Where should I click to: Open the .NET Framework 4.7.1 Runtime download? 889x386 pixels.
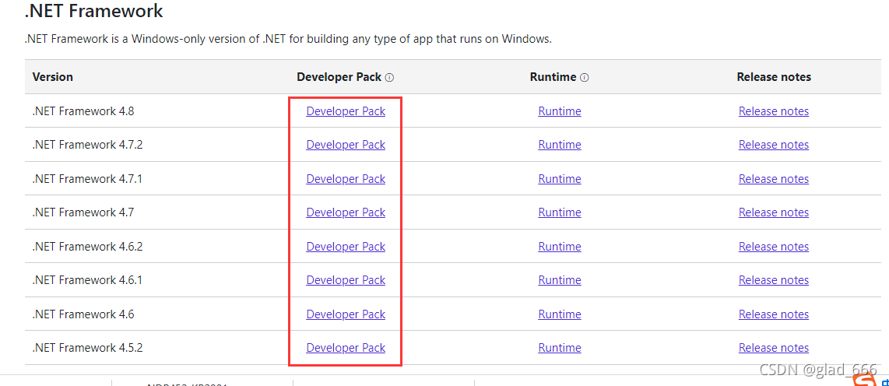pos(559,179)
